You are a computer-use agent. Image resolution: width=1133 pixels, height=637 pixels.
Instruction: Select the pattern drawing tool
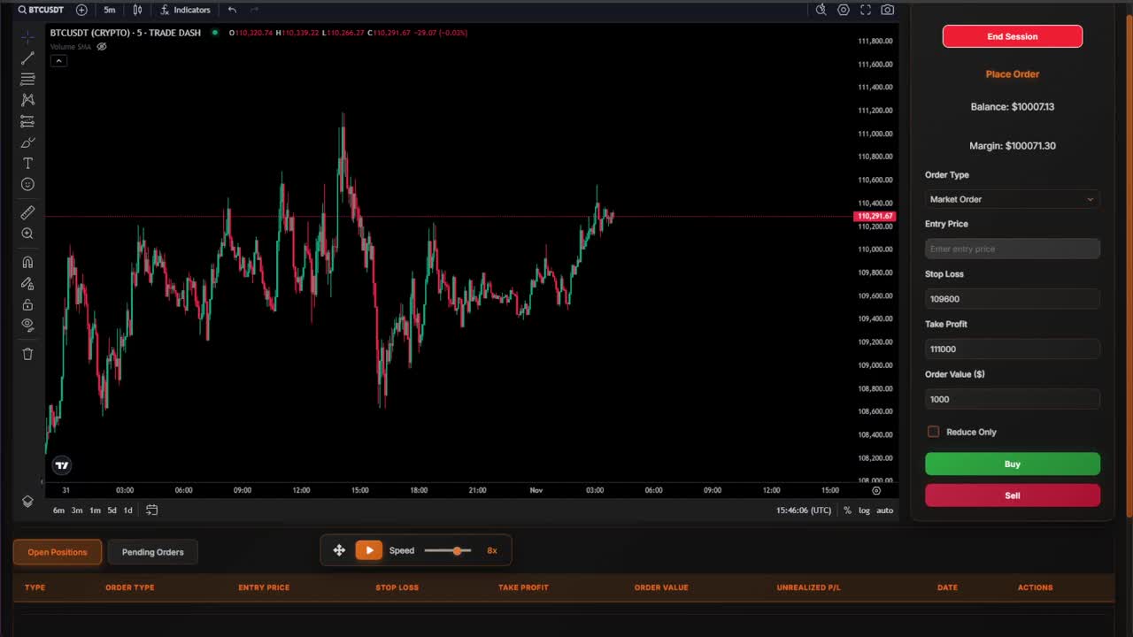(27, 100)
